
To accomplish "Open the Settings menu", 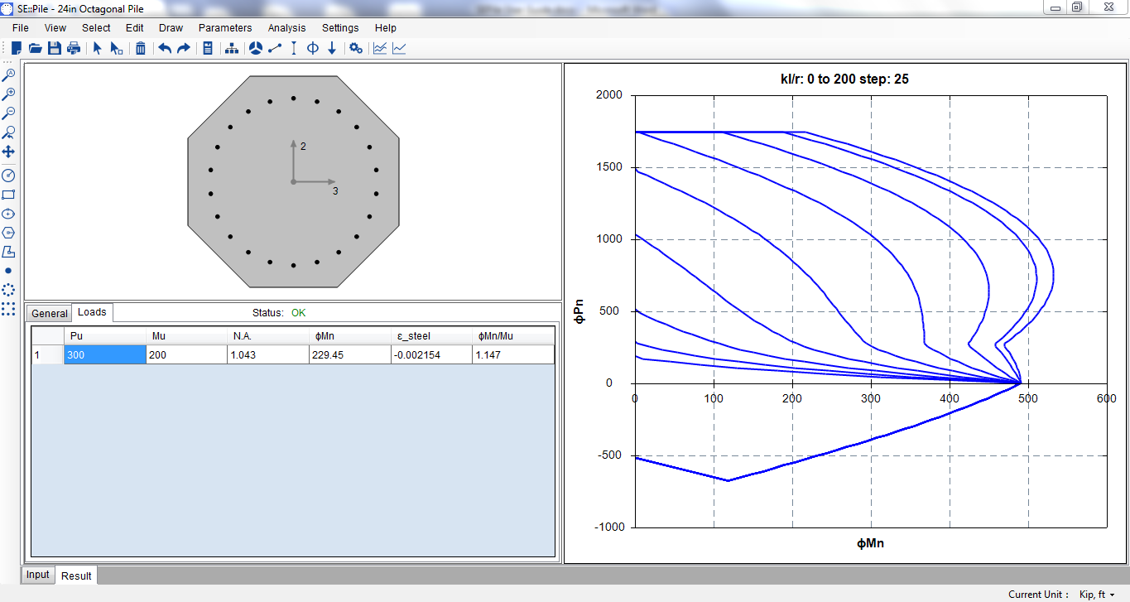I will click(x=340, y=28).
